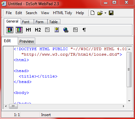Click the <title></title> line
The height and width of the screenshot is (119, 135).
click(x=38, y=76)
